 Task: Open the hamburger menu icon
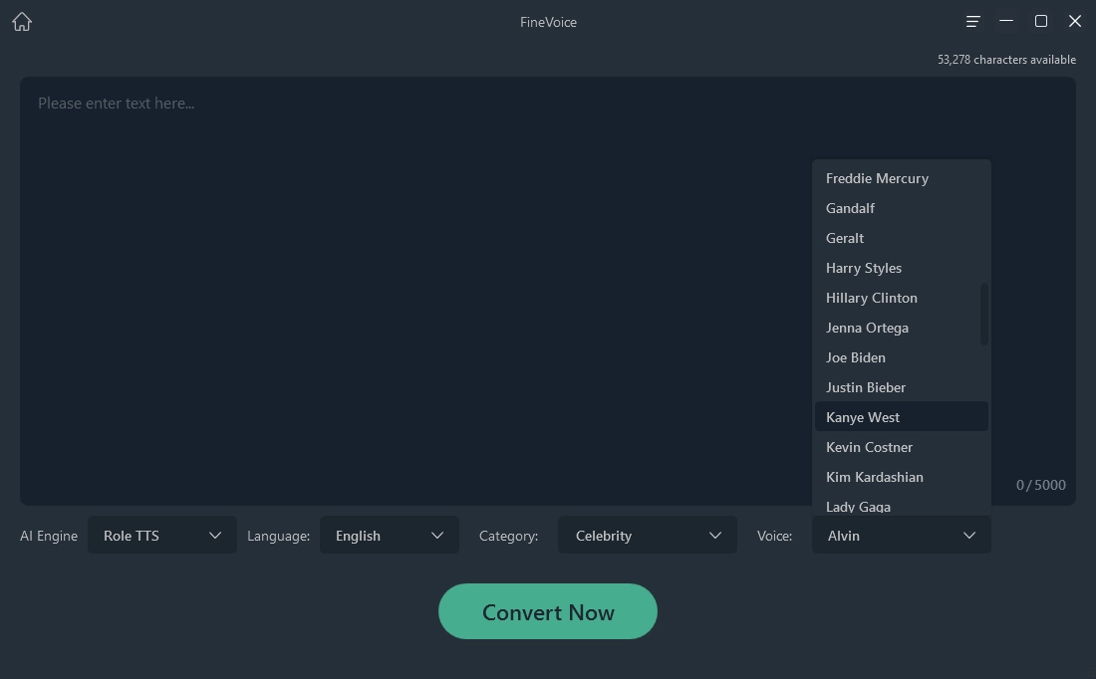click(972, 22)
